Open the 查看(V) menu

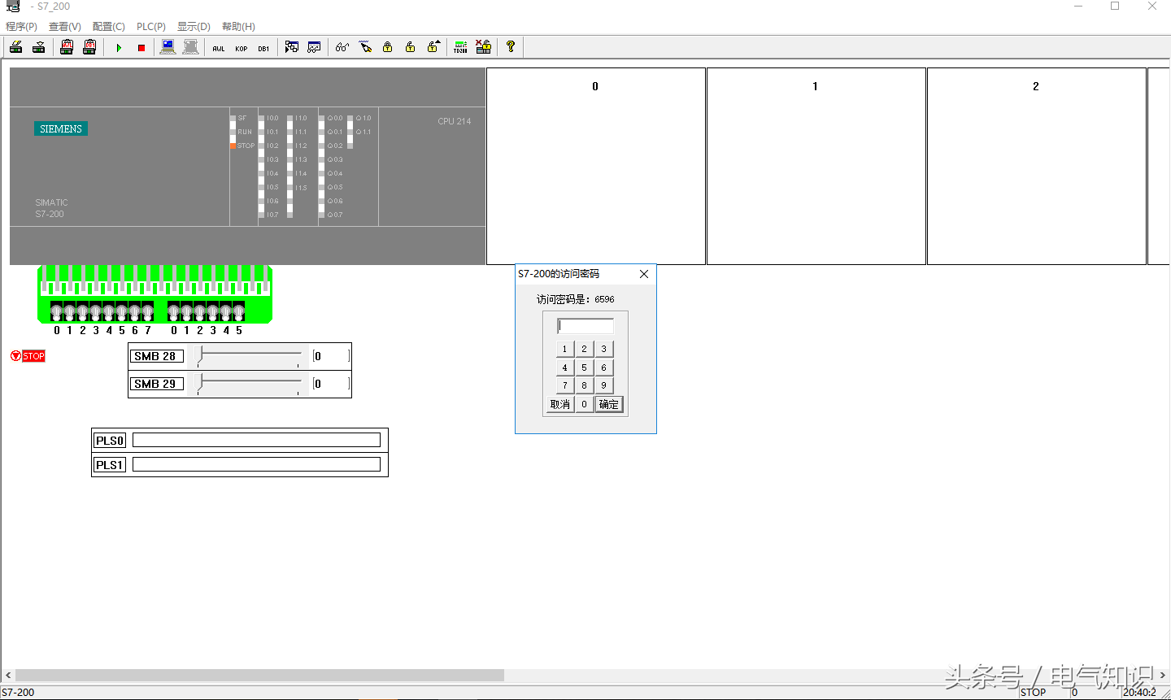click(65, 27)
